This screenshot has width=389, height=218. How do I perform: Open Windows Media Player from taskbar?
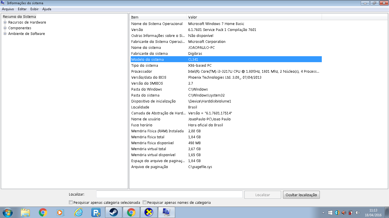click(x=61, y=212)
